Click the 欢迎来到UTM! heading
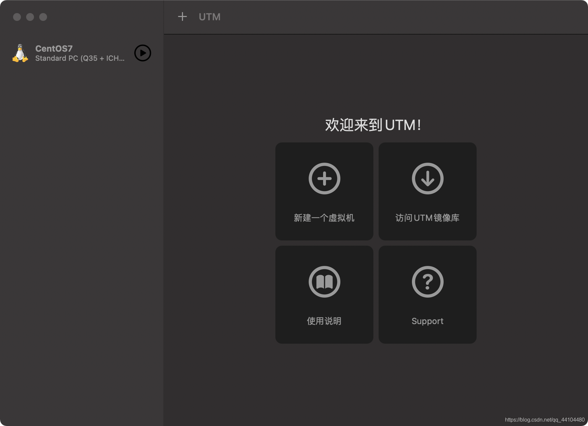The image size is (588, 426). pyautogui.click(x=373, y=125)
